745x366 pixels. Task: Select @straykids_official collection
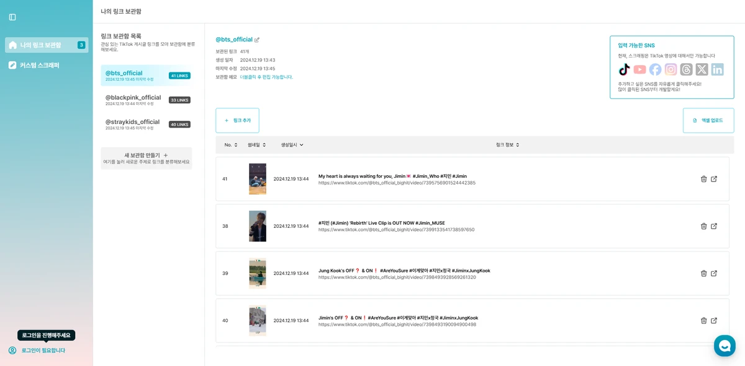click(x=147, y=124)
